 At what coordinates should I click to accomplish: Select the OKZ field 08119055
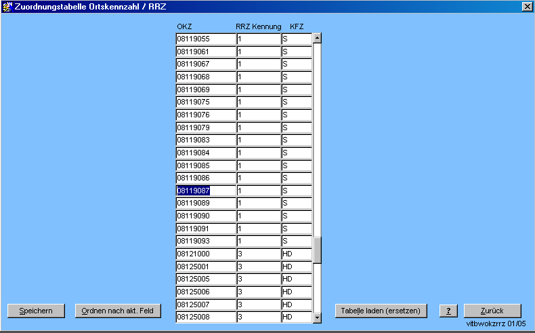[x=205, y=39]
